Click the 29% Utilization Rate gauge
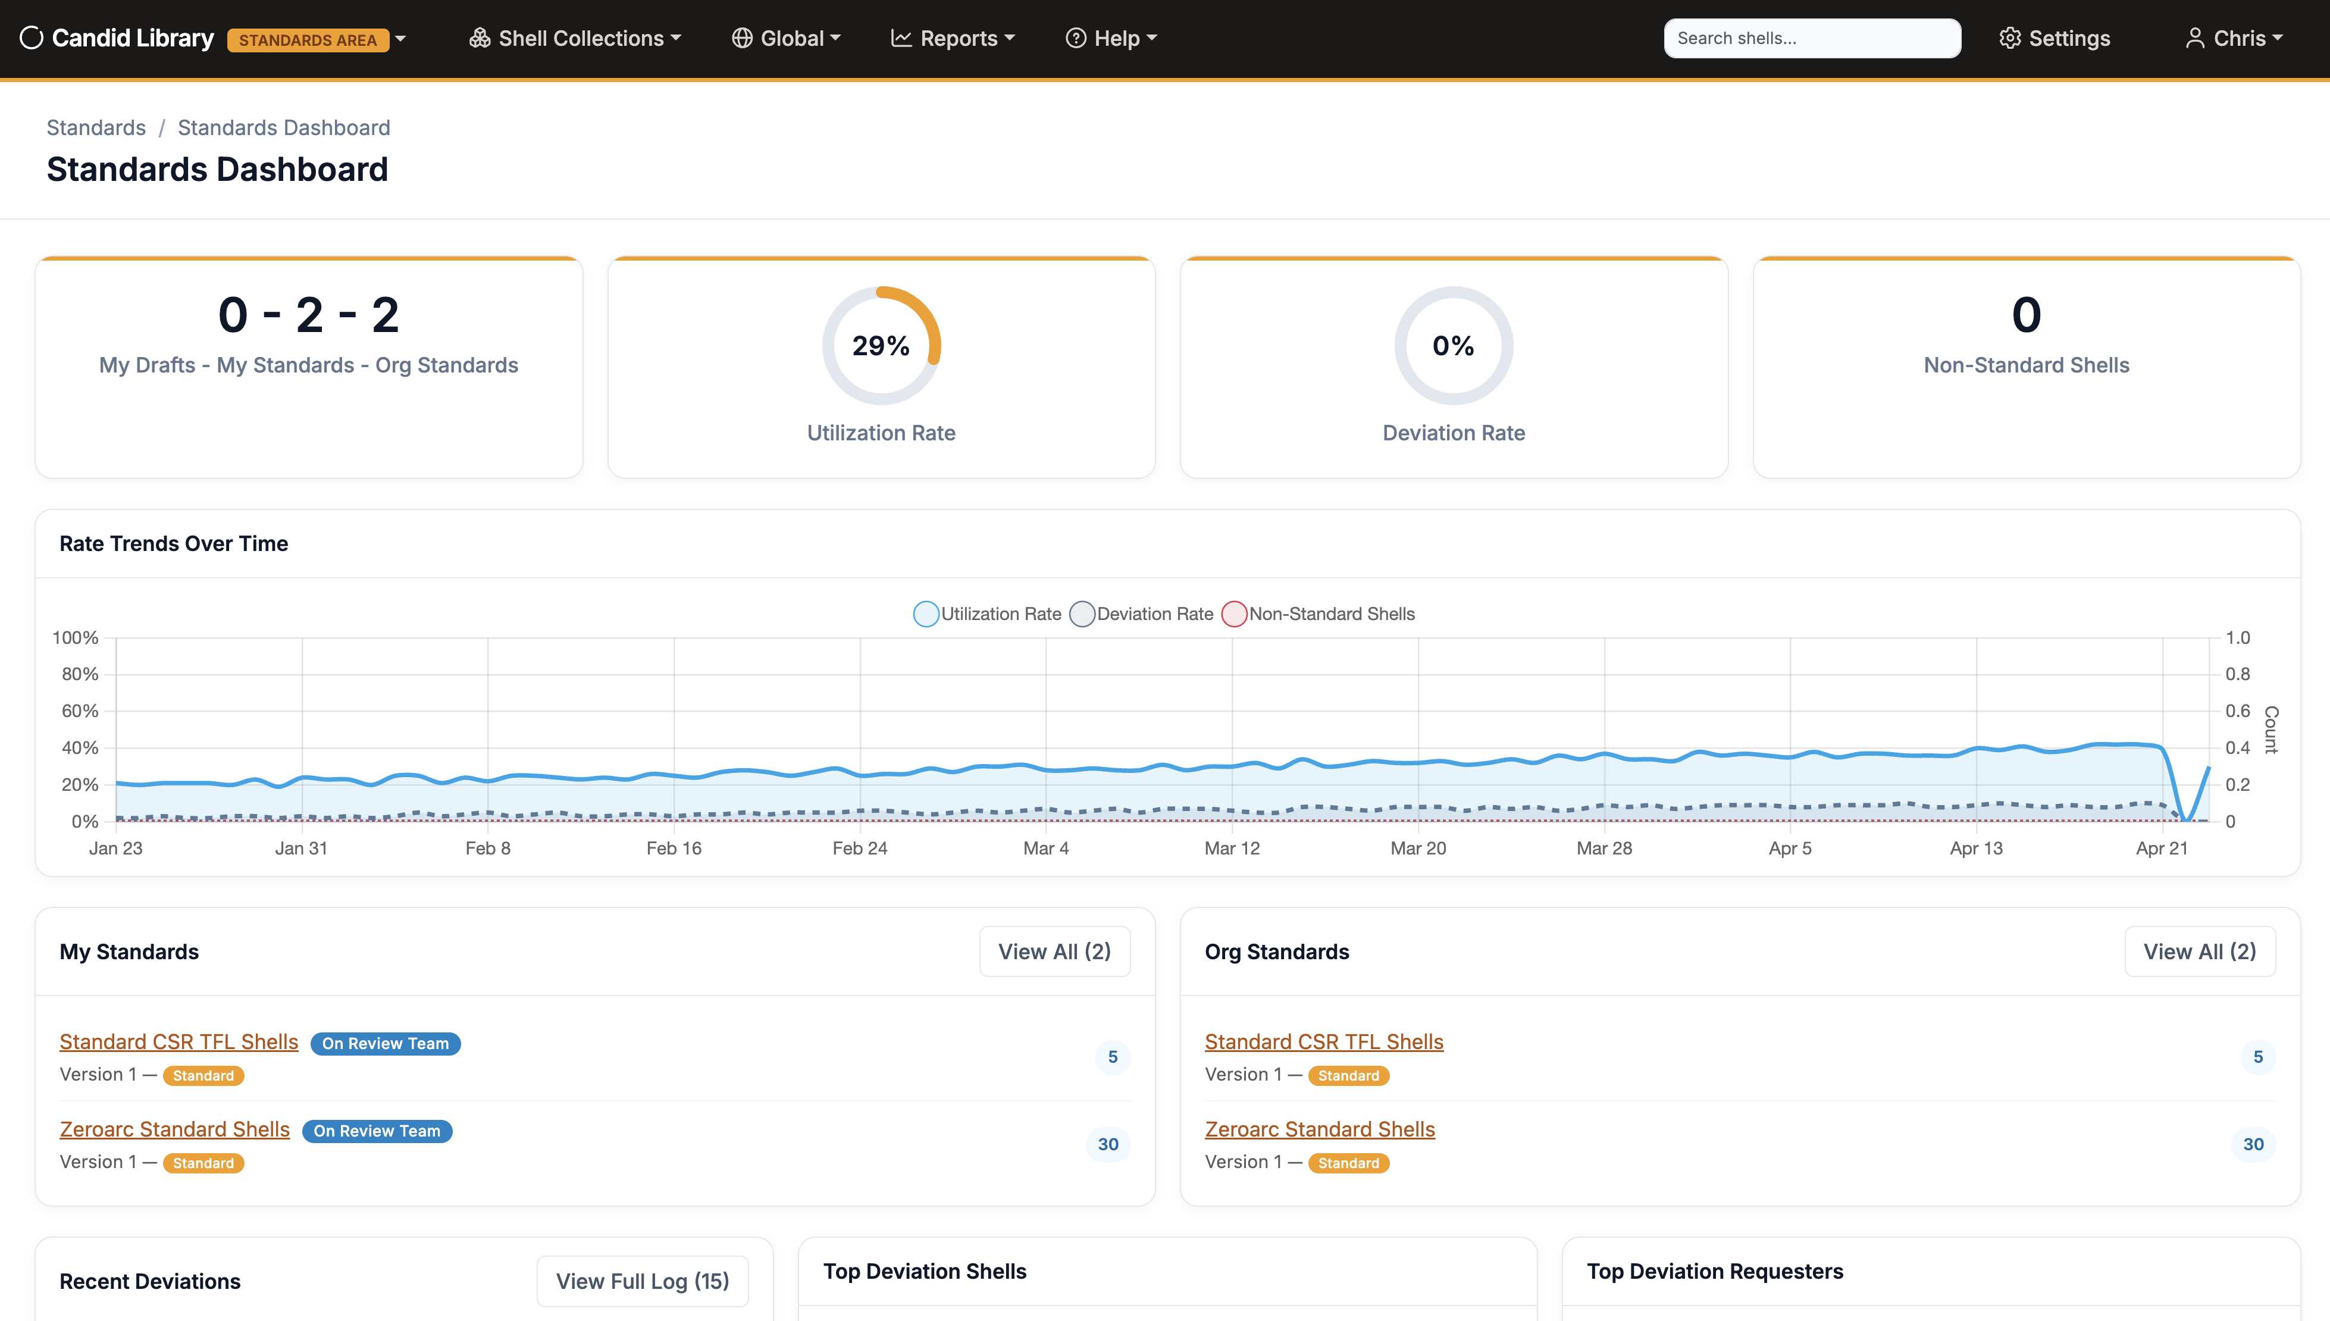The width and height of the screenshot is (2330, 1321). tap(881, 346)
